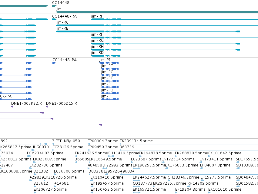Click the EP19204.3prime label
The height and width of the screenshot is (194, 258).
tap(190, 189)
